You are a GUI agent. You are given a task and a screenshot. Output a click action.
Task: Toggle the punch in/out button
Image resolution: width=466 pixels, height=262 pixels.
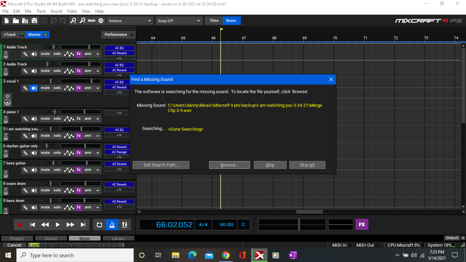(x=125, y=225)
